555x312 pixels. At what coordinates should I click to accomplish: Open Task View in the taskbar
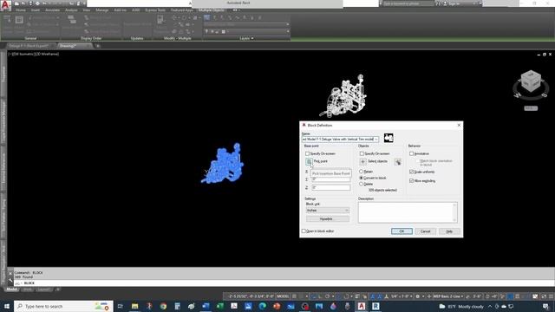click(x=120, y=306)
